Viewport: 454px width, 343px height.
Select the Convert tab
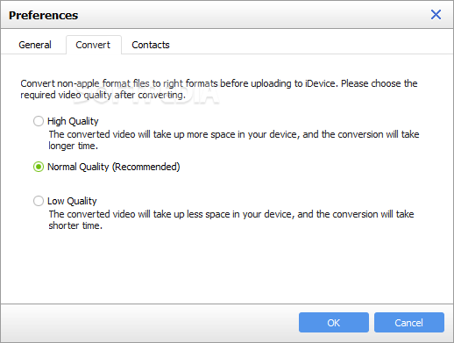click(93, 45)
